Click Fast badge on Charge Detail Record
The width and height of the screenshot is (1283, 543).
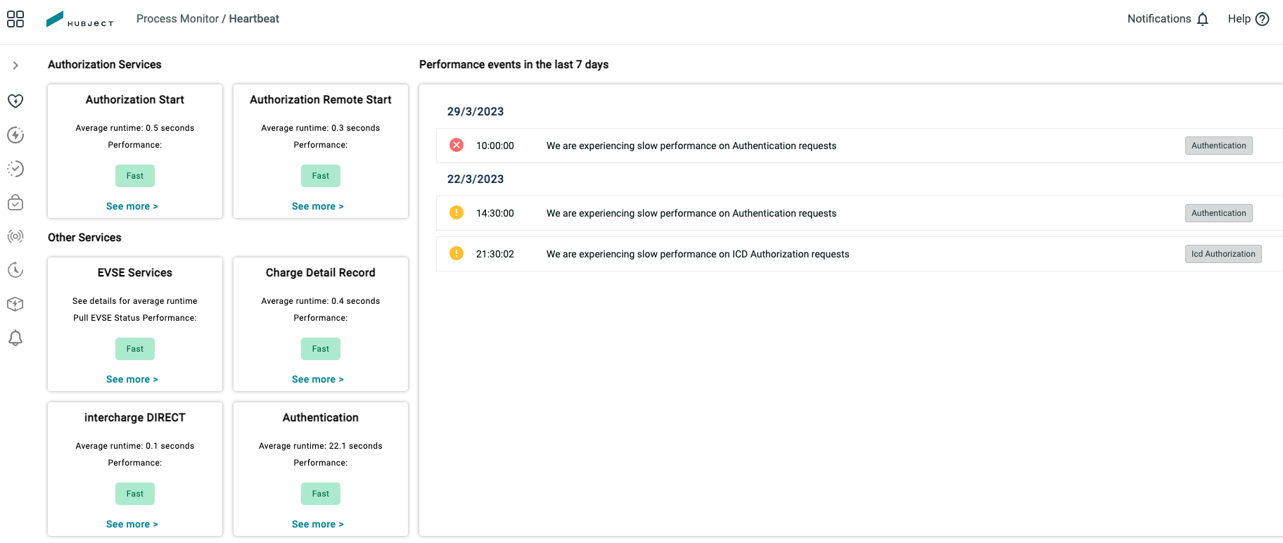click(321, 349)
